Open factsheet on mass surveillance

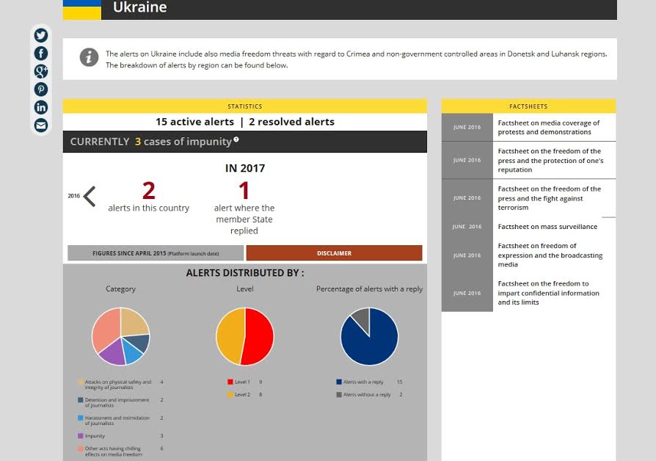pyautogui.click(x=547, y=227)
